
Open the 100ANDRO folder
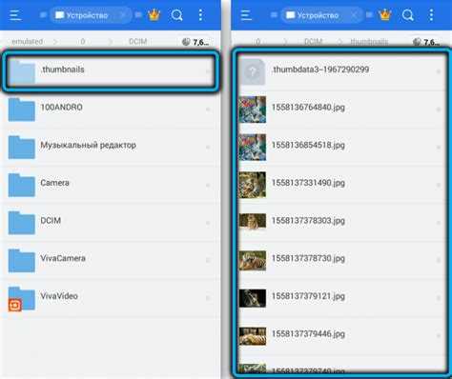111,110
